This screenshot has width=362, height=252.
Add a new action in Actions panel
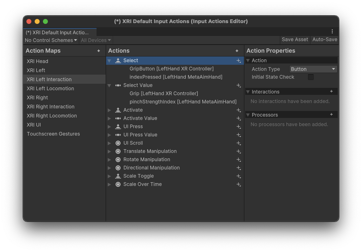click(237, 51)
